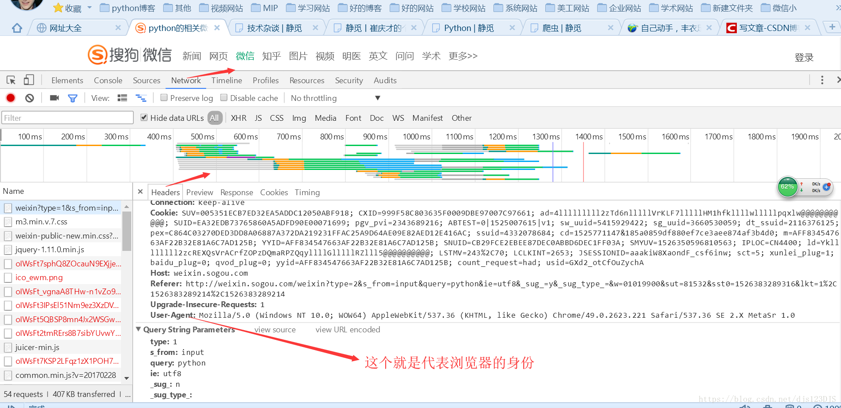The height and width of the screenshot is (408, 841).
Task: Tick checkbox next to juicer-min.js row
Action: pyautogui.click(x=8, y=347)
